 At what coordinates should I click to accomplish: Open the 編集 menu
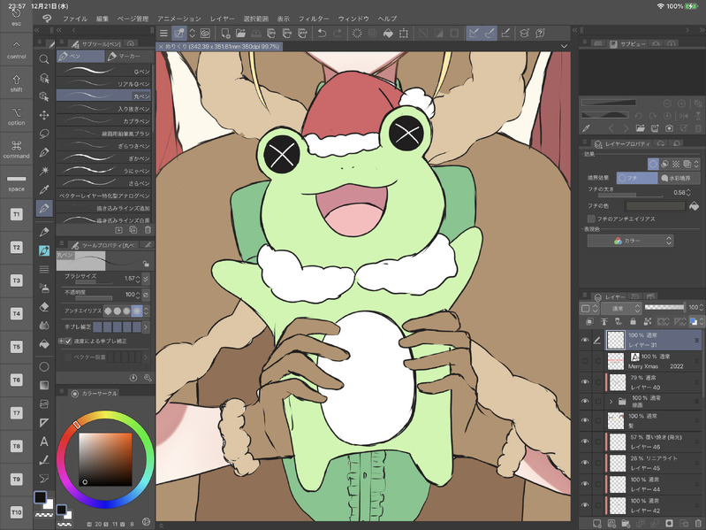coord(102,19)
